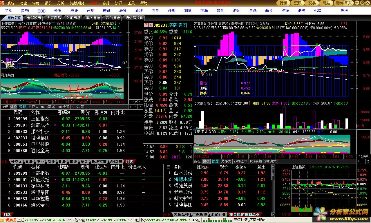
Task: Click 高级行情_济南网通2 in status bar
Action: pyautogui.click(x=249, y=220)
